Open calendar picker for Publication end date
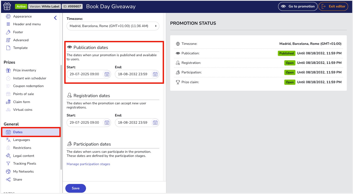Image resolution: width=353 pixels, height=194 pixels. (155, 74)
